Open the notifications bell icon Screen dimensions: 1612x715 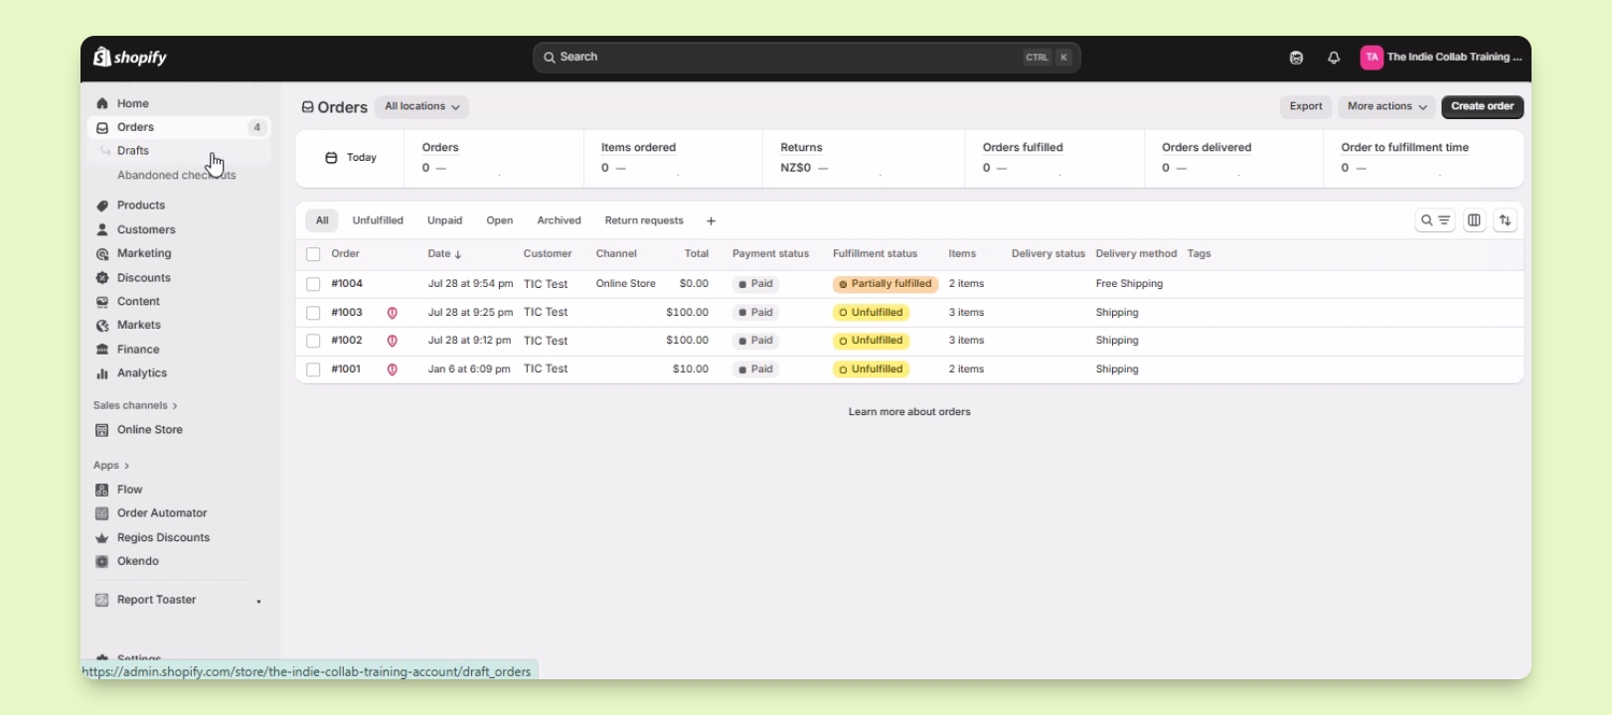click(x=1334, y=58)
